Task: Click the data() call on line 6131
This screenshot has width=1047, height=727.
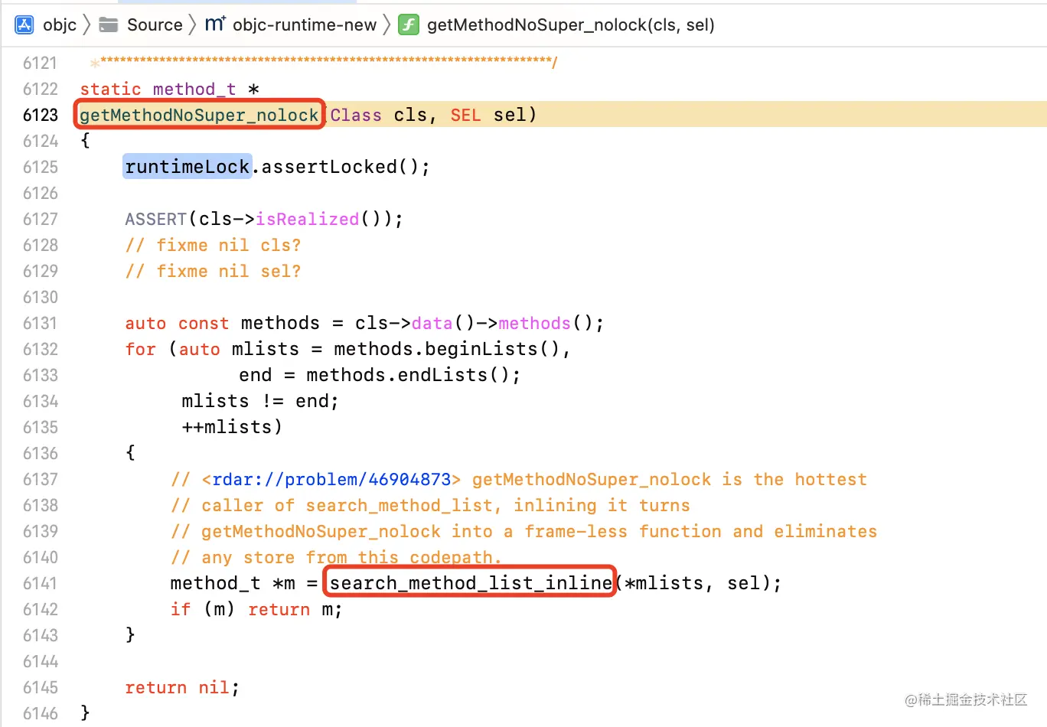Action: coord(443,324)
